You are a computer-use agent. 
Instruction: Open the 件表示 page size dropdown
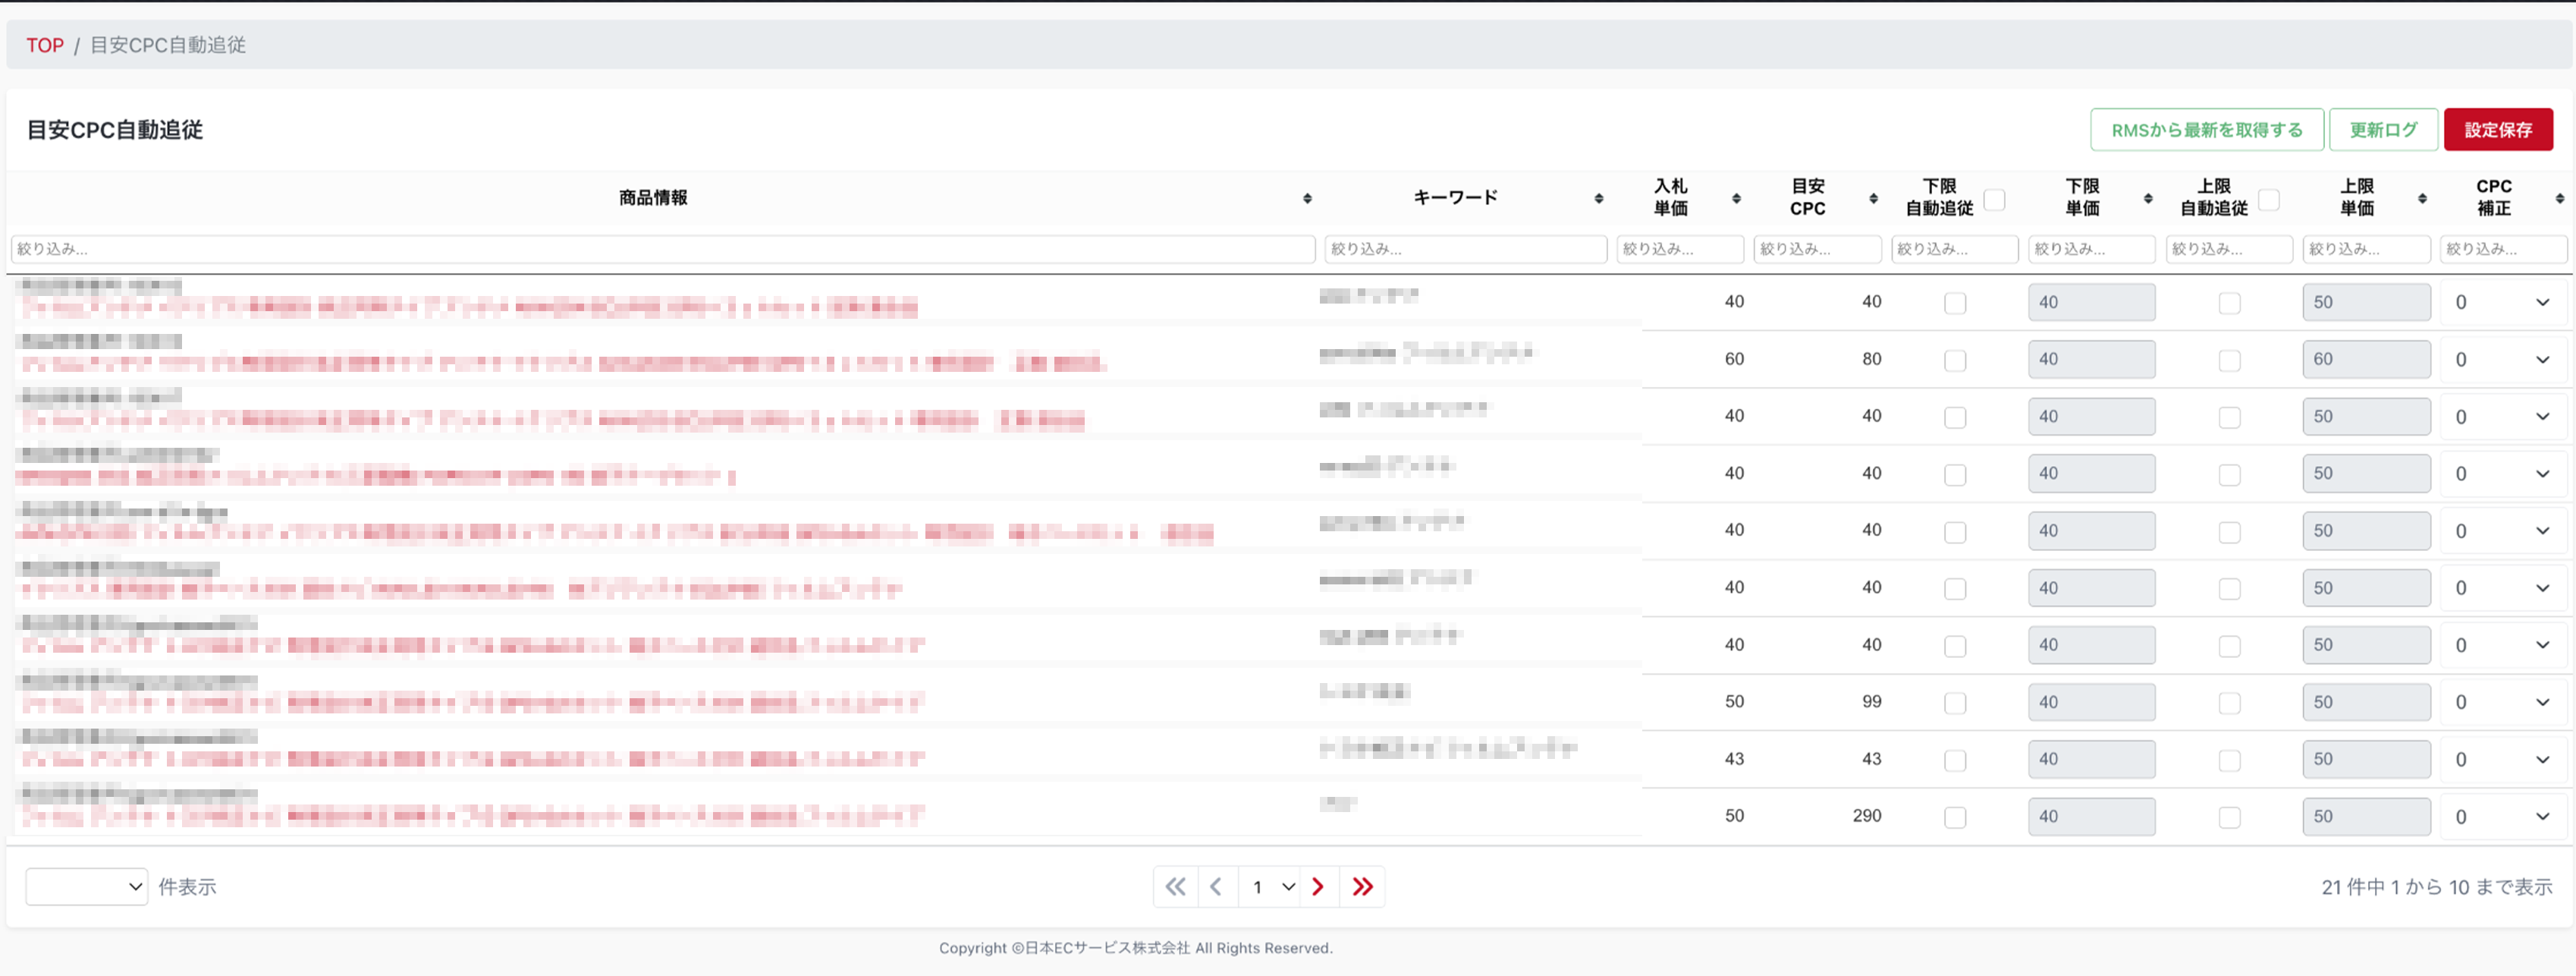(x=86, y=887)
